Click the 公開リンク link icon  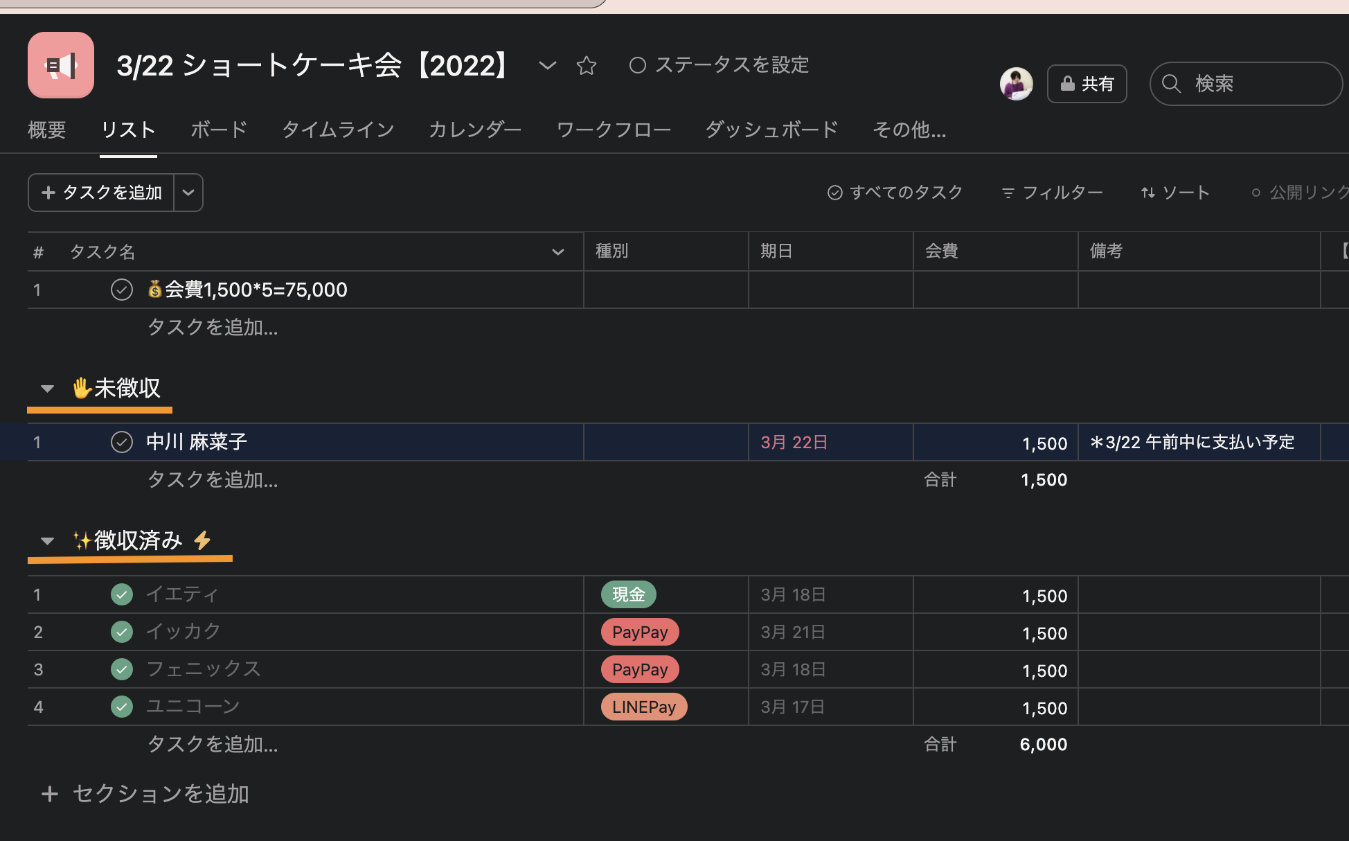[x=1256, y=193]
